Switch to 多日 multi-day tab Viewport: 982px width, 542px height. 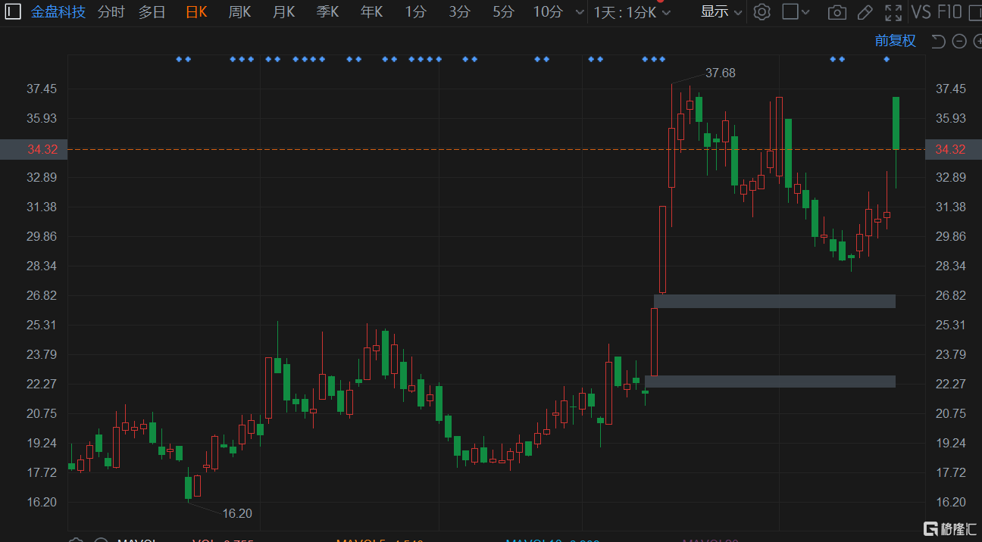click(x=152, y=12)
